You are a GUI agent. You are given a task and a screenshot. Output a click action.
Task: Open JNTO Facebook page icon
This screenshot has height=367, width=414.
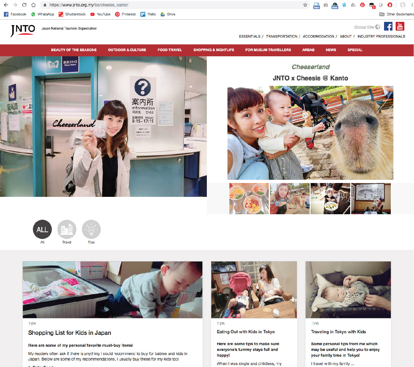tap(388, 26)
